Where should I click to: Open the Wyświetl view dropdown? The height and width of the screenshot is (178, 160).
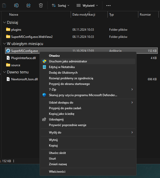pyautogui.click(x=87, y=5)
